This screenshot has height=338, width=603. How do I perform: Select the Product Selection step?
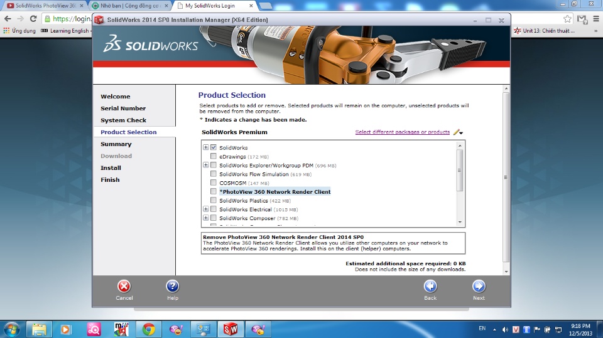click(128, 132)
